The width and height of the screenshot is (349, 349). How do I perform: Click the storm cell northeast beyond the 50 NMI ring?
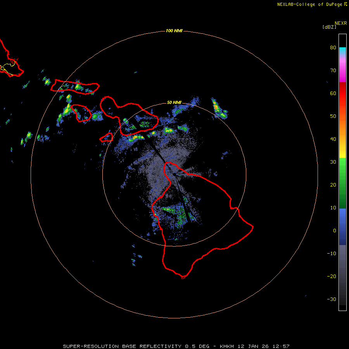219,109
